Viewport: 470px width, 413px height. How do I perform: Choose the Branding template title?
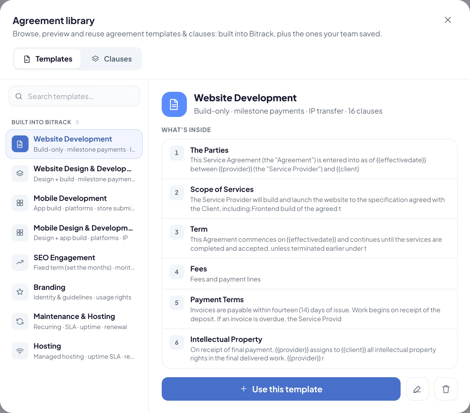[50, 287]
